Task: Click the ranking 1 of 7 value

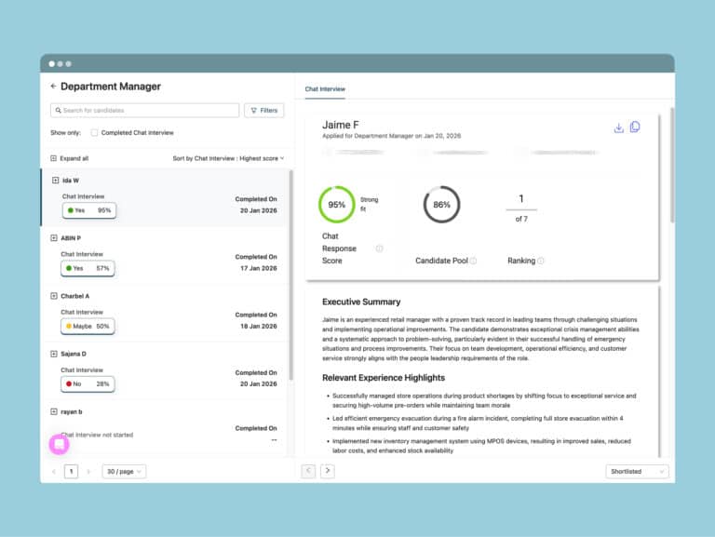Action: coord(521,208)
